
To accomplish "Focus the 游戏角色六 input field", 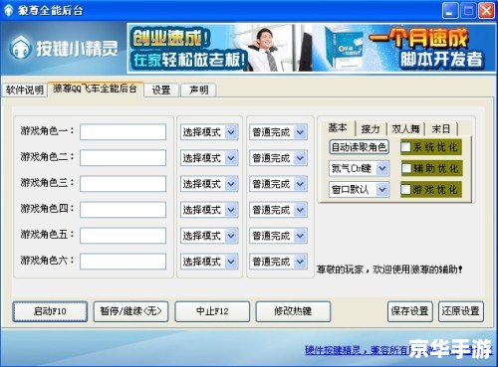I will (123, 262).
